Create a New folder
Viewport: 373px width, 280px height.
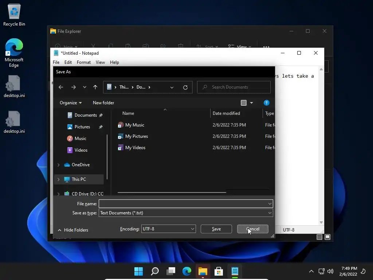(103, 102)
